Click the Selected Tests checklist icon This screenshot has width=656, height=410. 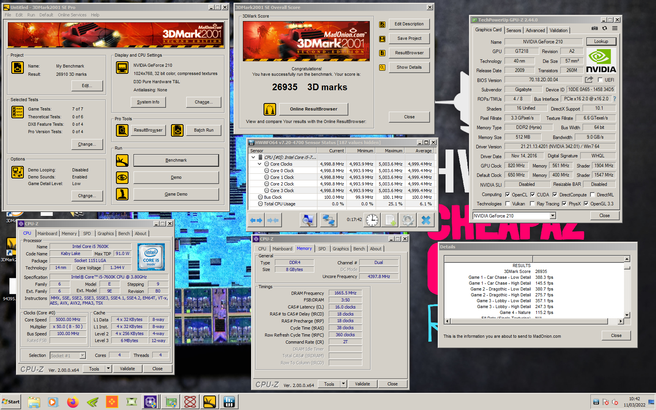click(x=18, y=112)
